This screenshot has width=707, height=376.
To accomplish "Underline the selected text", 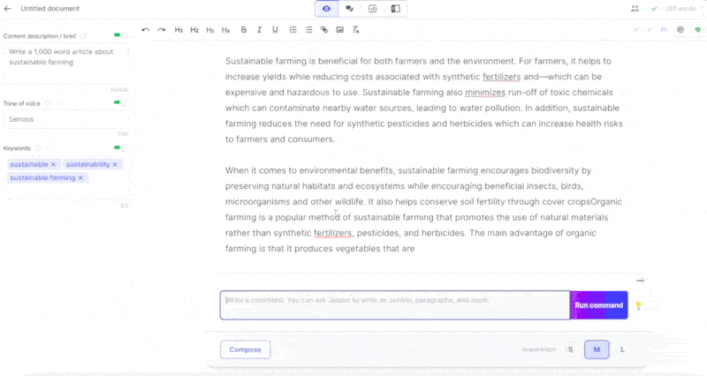I will point(276,30).
